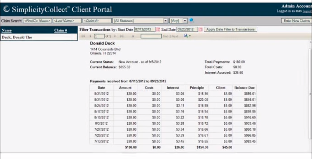Open the Start Date calendar picker icon
The height and width of the screenshot is (159, 312).
coord(158,29)
